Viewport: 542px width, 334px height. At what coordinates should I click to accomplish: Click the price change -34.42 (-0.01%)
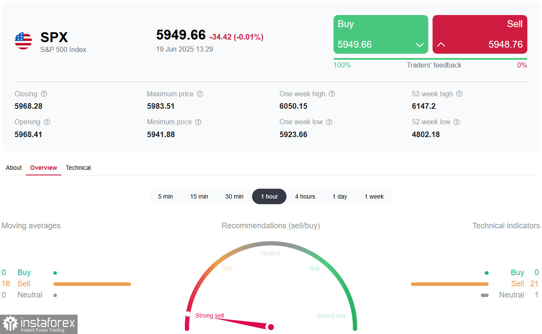[x=237, y=37]
